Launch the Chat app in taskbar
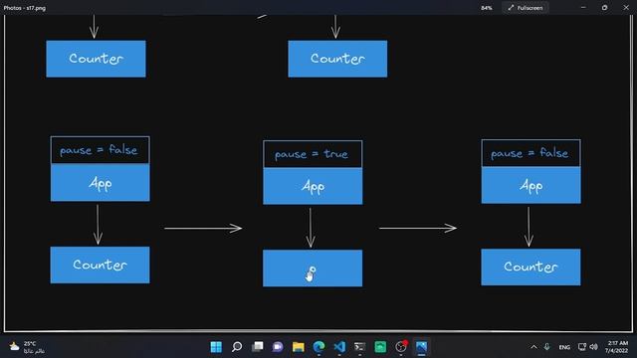 pyautogui.click(x=278, y=347)
